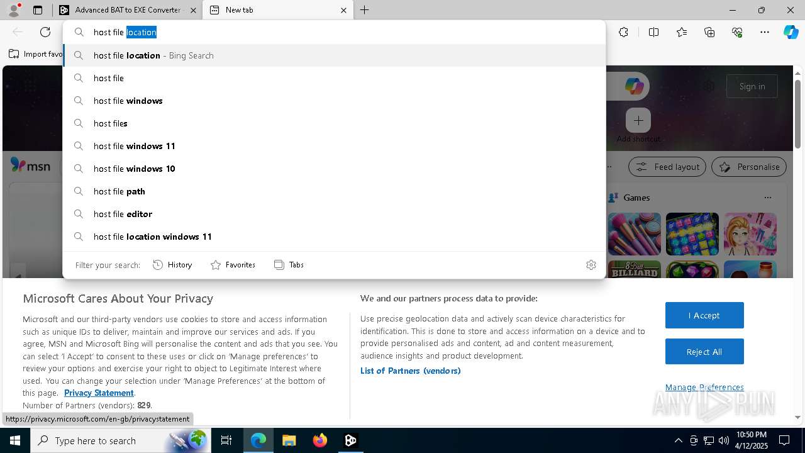Select 'host file editor' suggestion

[x=334, y=214]
